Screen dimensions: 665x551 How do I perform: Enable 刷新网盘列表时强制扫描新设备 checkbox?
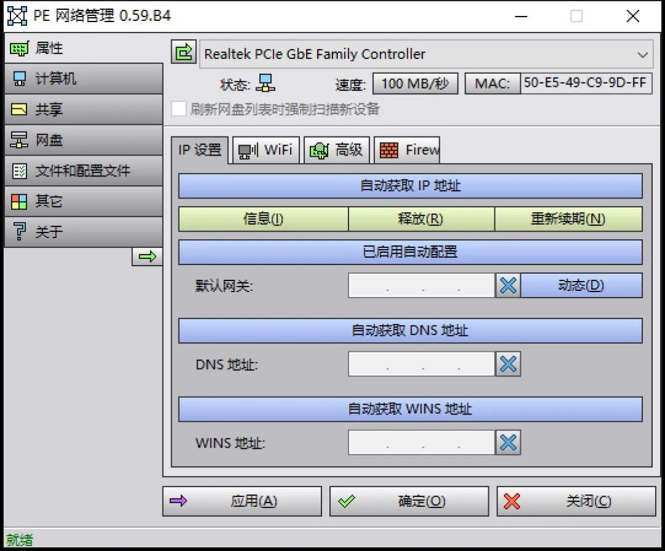tap(178, 109)
